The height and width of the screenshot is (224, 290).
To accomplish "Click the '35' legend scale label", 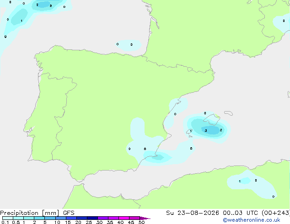I will (110, 222).
